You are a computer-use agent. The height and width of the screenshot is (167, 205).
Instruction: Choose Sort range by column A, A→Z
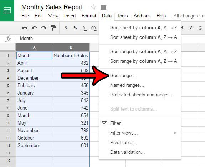[x=140, y=52]
